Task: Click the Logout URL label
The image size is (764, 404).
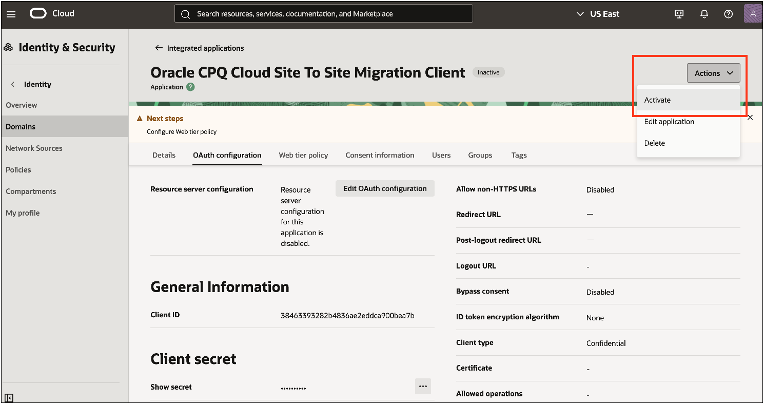Action: click(476, 266)
